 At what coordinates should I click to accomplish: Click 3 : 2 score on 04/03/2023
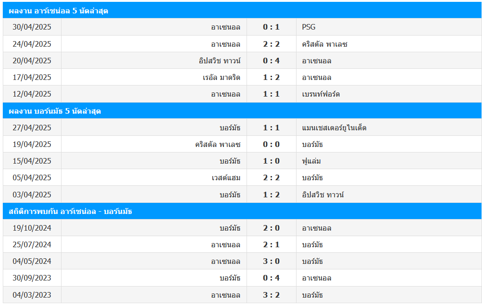click(x=272, y=295)
